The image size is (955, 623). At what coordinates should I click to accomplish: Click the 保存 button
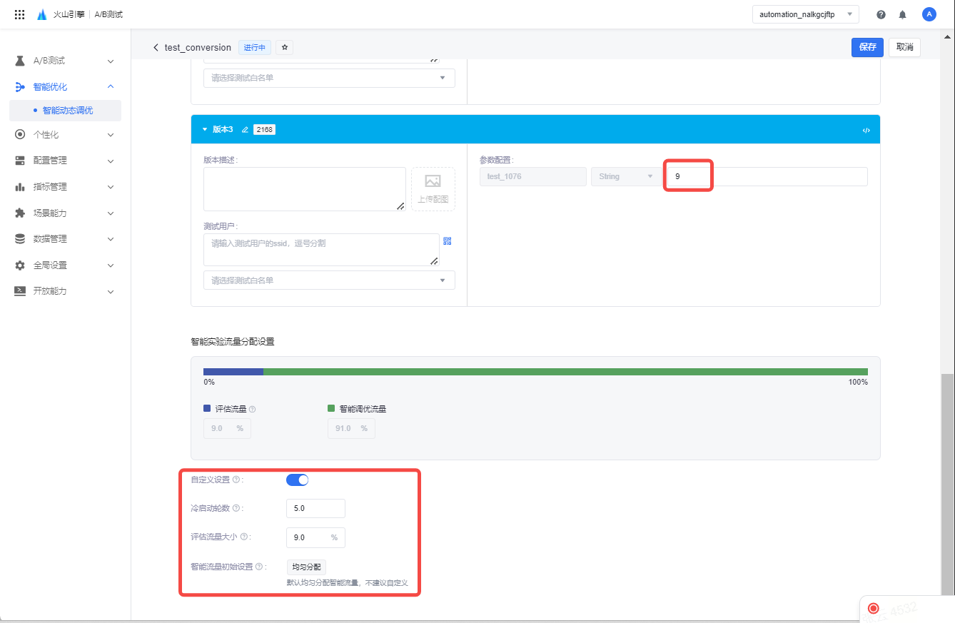tap(867, 47)
